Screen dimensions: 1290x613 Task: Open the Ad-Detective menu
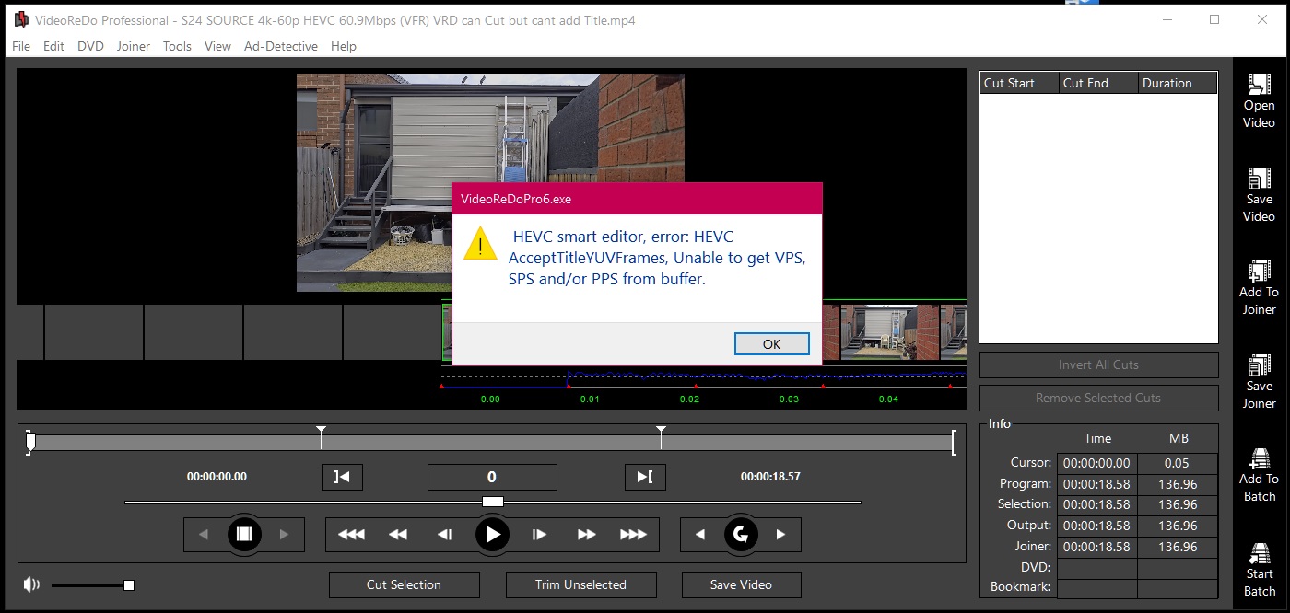tap(281, 46)
